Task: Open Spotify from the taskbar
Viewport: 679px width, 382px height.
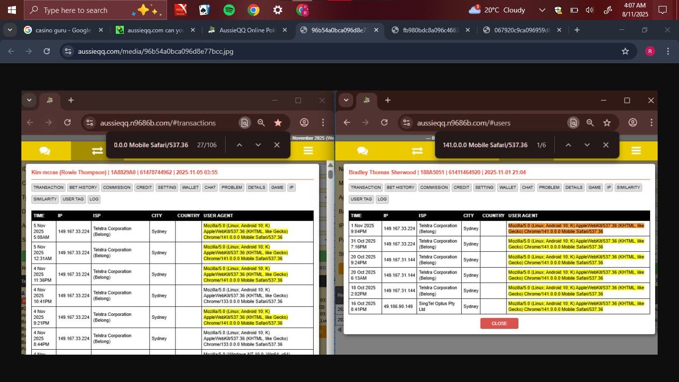Action: point(229,10)
